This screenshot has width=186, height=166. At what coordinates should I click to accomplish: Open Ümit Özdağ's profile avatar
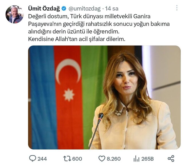[x=14, y=14]
